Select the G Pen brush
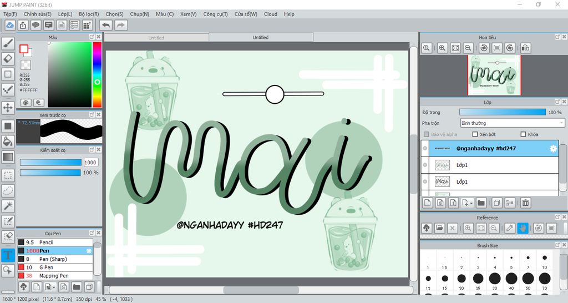 pos(55,267)
